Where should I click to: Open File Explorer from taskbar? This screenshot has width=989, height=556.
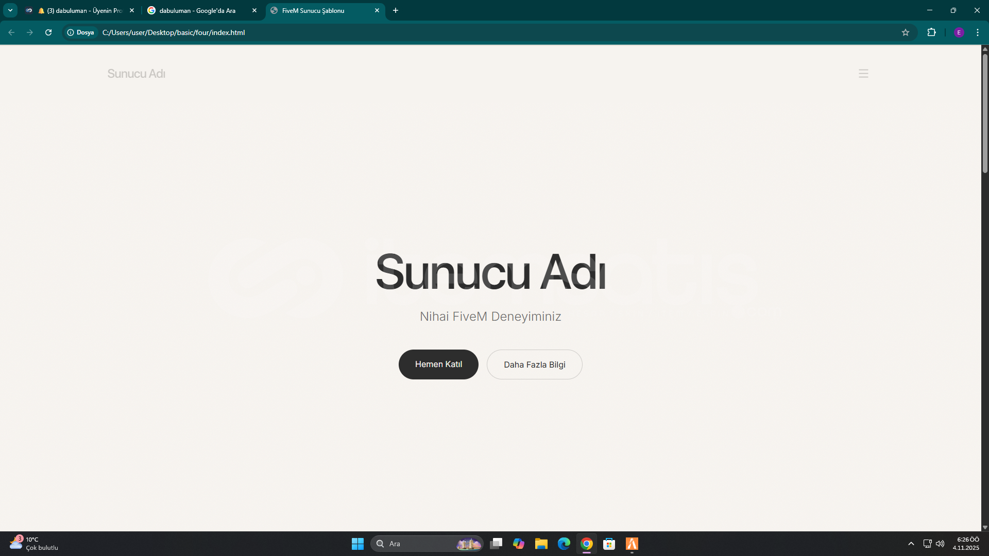point(541,544)
